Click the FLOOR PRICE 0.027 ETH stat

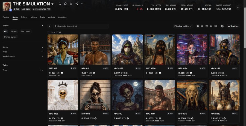pos(121,7)
